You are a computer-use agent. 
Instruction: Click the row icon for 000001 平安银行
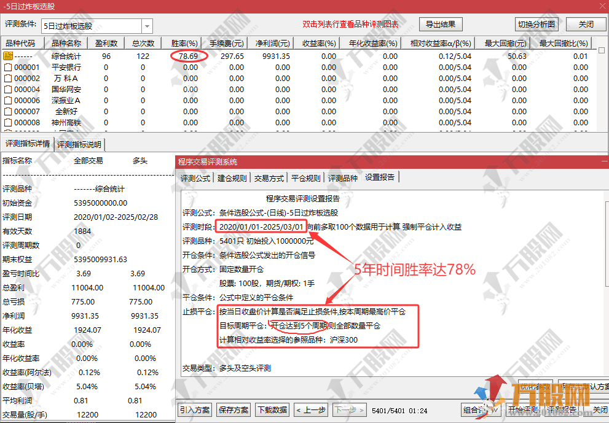(x=8, y=68)
